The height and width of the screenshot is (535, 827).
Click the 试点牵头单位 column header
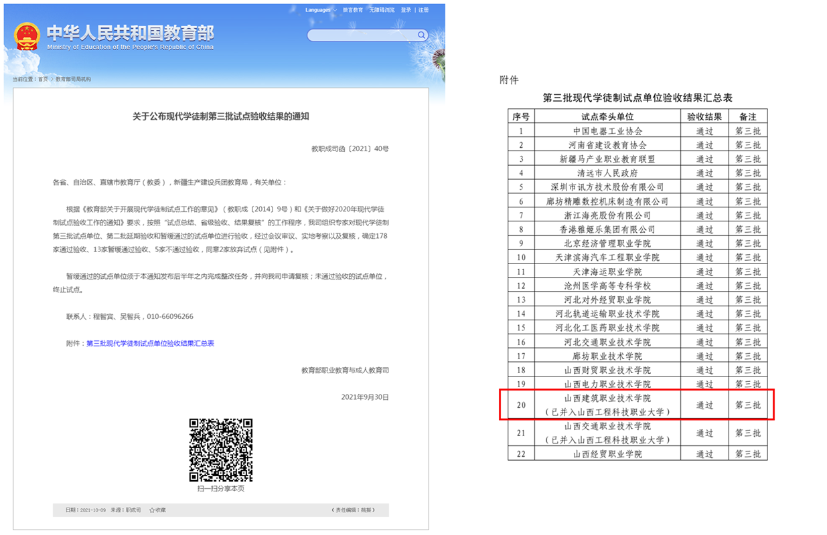coord(607,116)
